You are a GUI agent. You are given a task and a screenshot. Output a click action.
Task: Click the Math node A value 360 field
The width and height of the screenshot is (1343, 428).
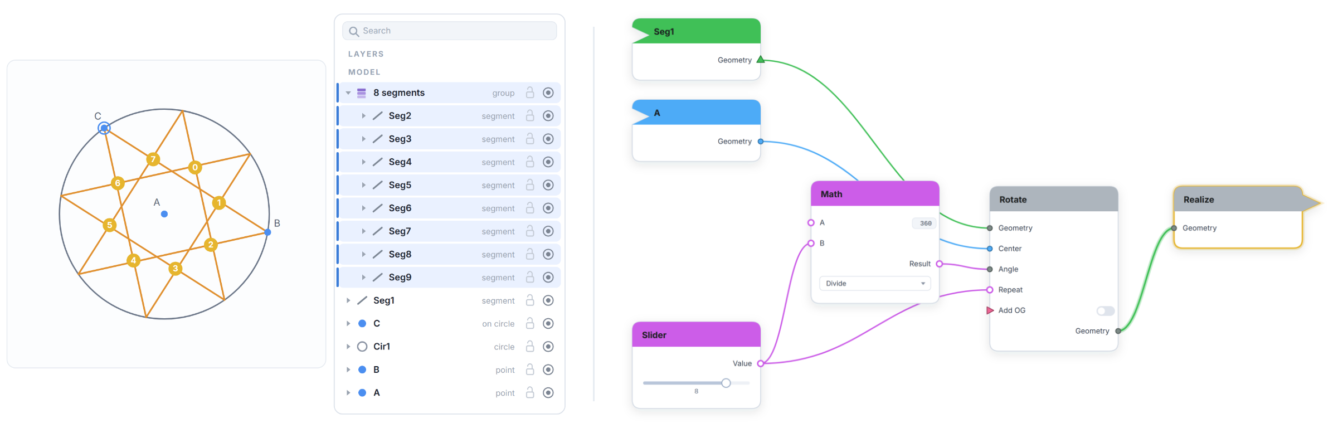(x=924, y=223)
